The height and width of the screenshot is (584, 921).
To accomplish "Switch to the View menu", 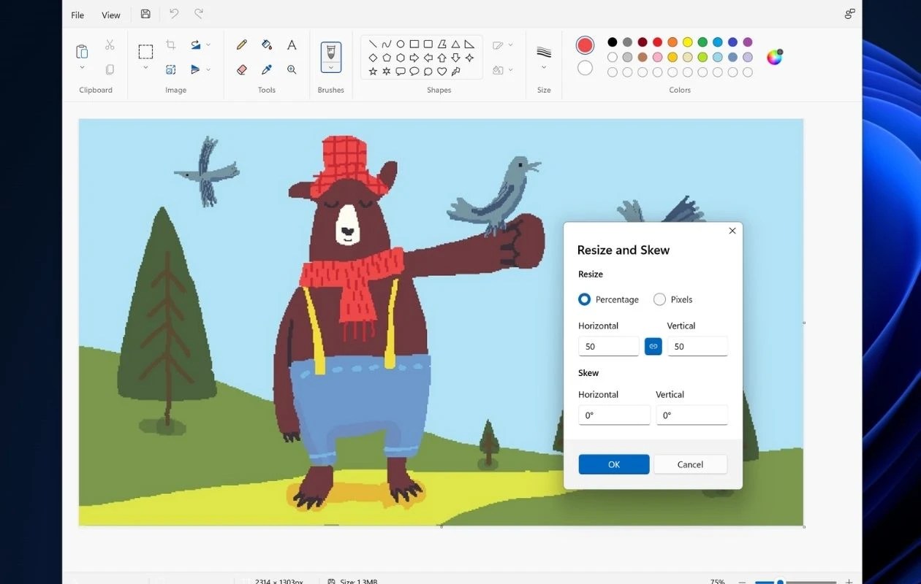I will 110,15.
